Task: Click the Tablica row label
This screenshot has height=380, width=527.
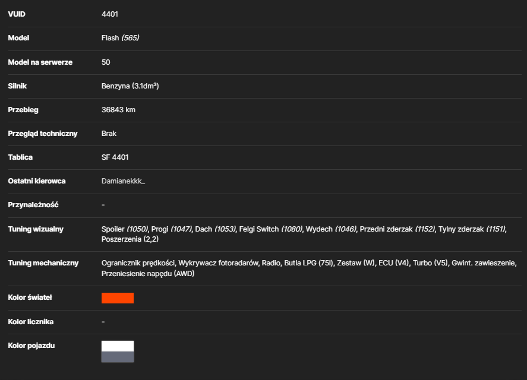Action: coord(20,157)
